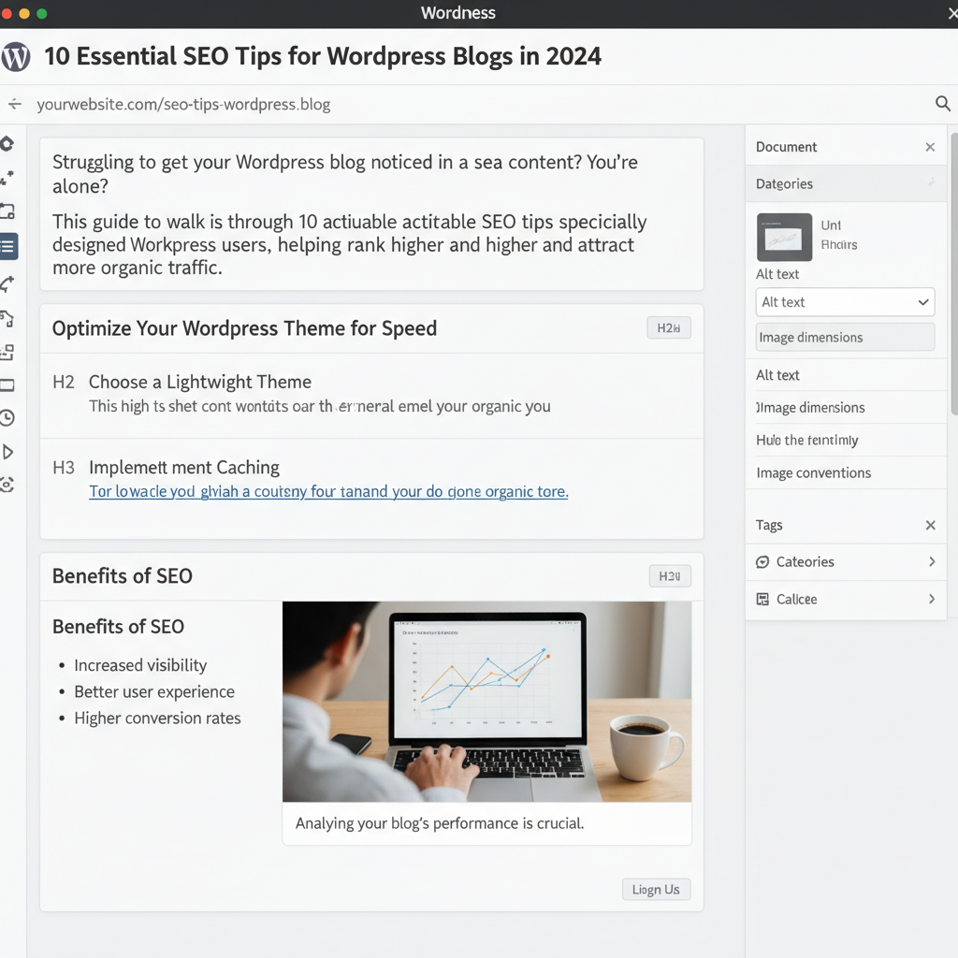Open the Document tab in side panel

(x=786, y=147)
